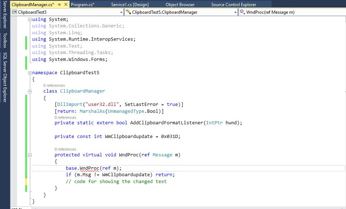Viewport: 346px width, 209px height.
Task: Open the Toolbox side panel
Action: (x=5, y=40)
